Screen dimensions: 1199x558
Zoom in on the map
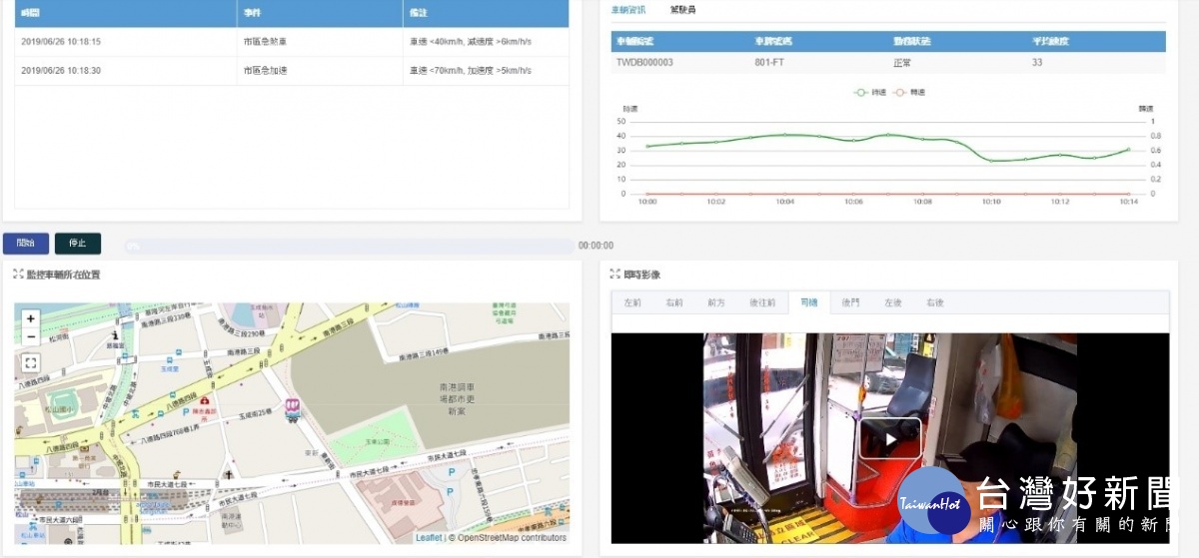[x=31, y=318]
